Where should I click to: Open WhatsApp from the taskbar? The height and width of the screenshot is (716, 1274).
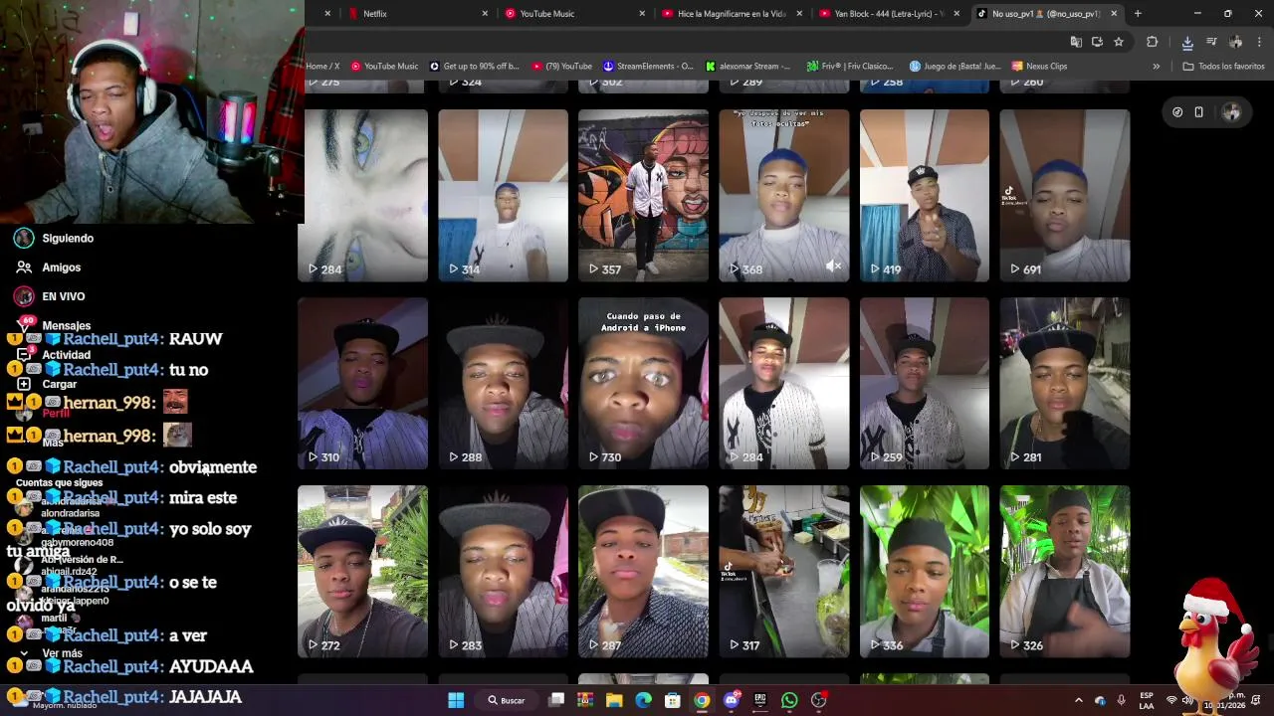coord(789,700)
